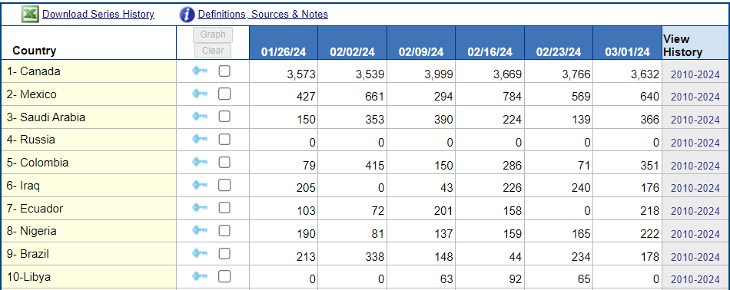Select the '4- Russia' country cell

coord(88,140)
